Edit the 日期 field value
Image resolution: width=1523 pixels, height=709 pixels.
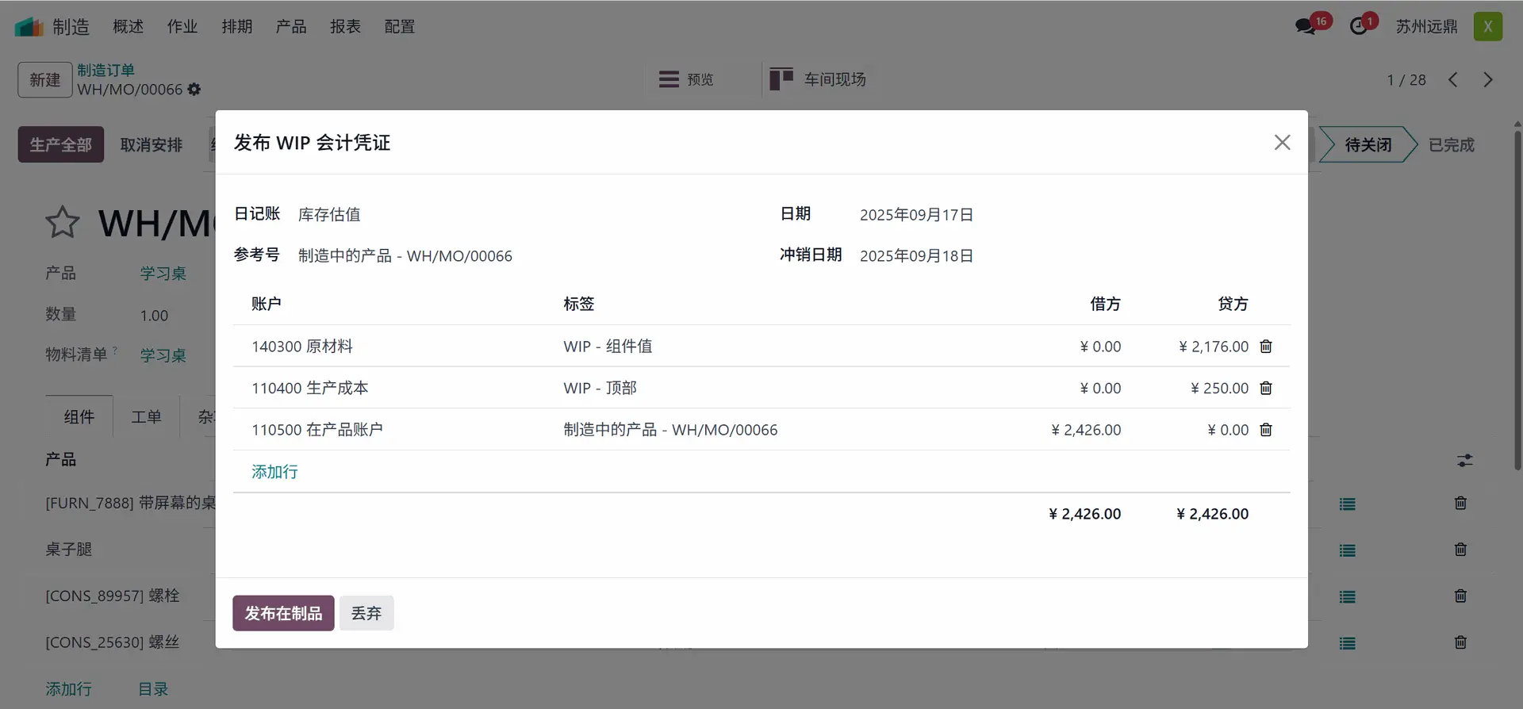[x=916, y=215]
